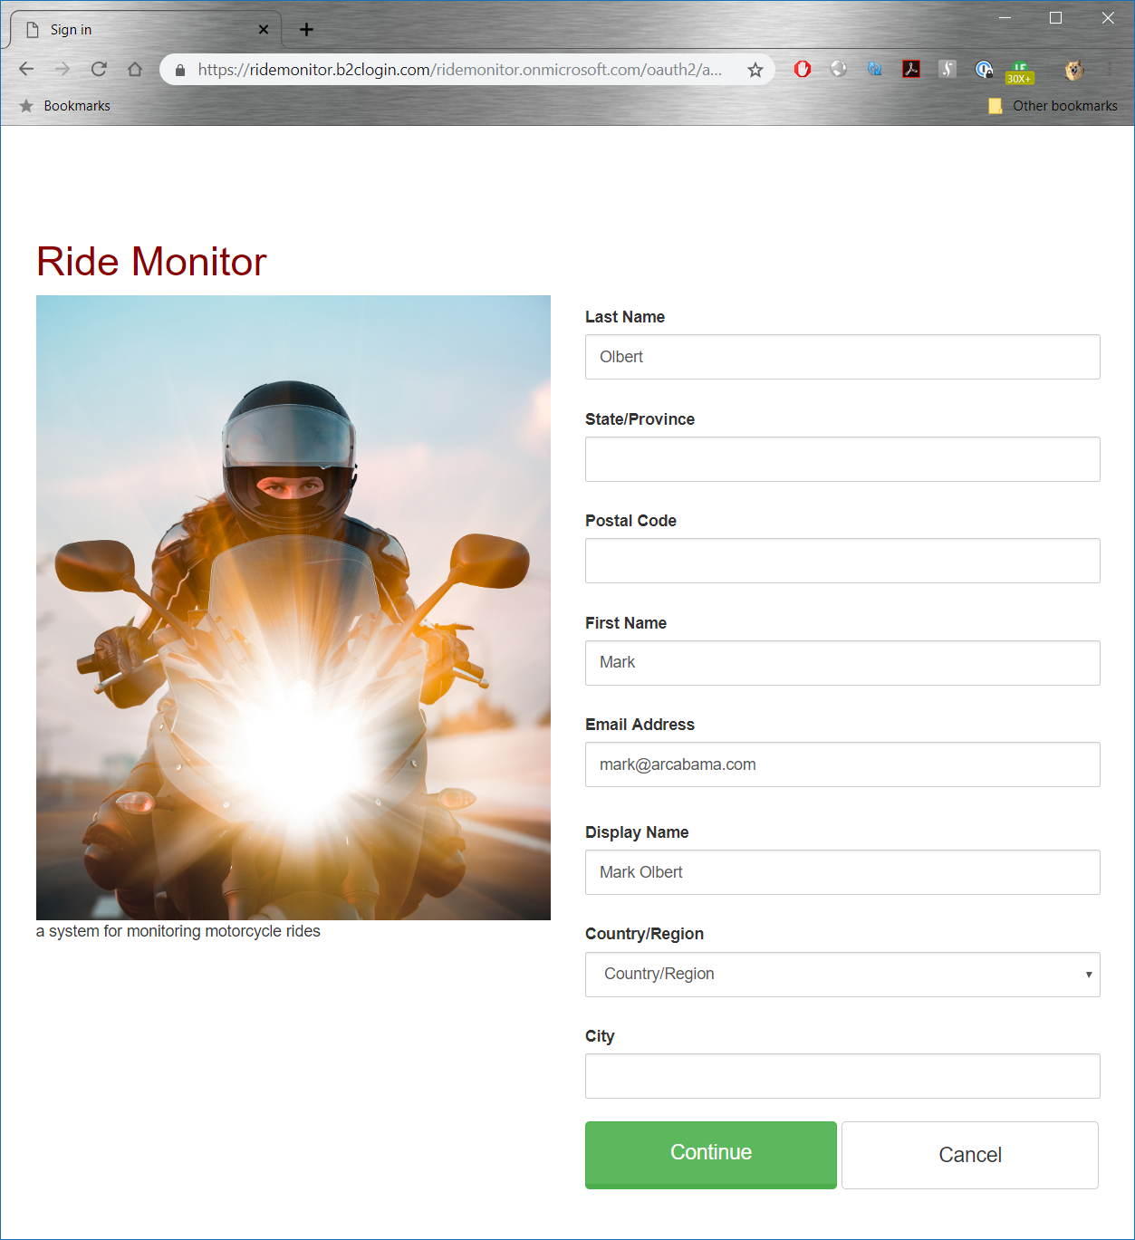Click the Ride Monitor heading
This screenshot has height=1240, width=1135.
[151, 262]
